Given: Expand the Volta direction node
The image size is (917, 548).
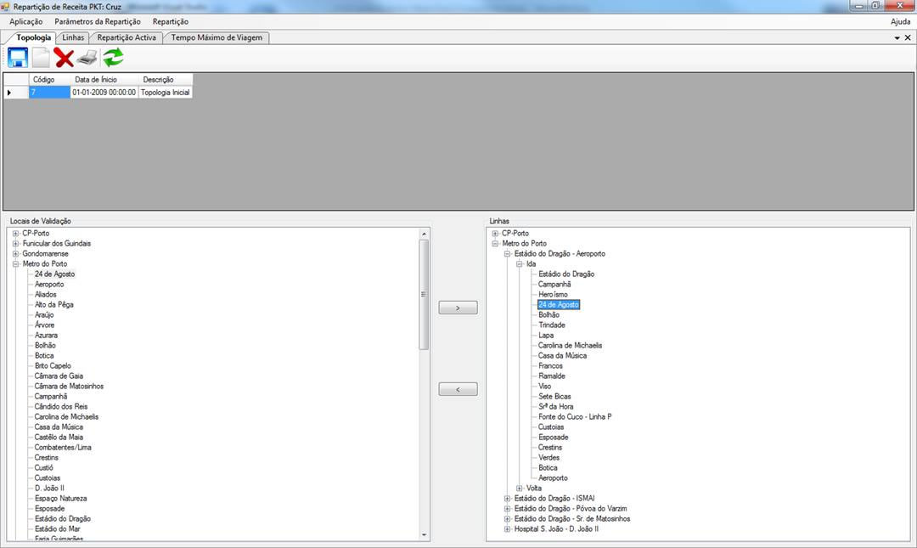Looking at the screenshot, I should tap(520, 489).
